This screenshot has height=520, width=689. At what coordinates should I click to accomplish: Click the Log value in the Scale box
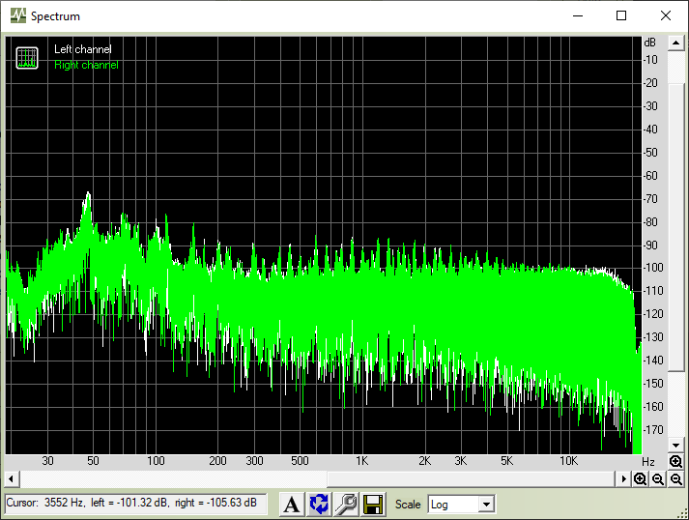click(452, 505)
